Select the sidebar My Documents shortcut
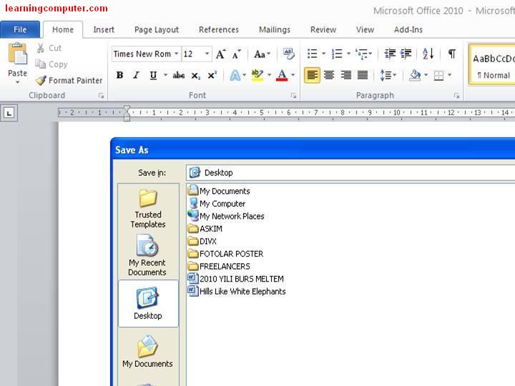This screenshot has height=386, width=515. click(147, 351)
